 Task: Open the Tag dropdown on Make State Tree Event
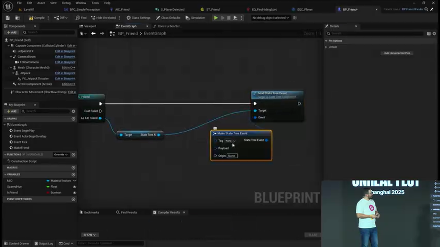coord(234,141)
